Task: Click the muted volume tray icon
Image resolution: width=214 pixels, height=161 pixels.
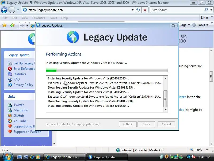Action: pyautogui.click(x=193, y=157)
